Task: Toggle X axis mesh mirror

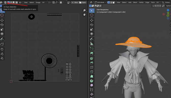Action: 156,6
